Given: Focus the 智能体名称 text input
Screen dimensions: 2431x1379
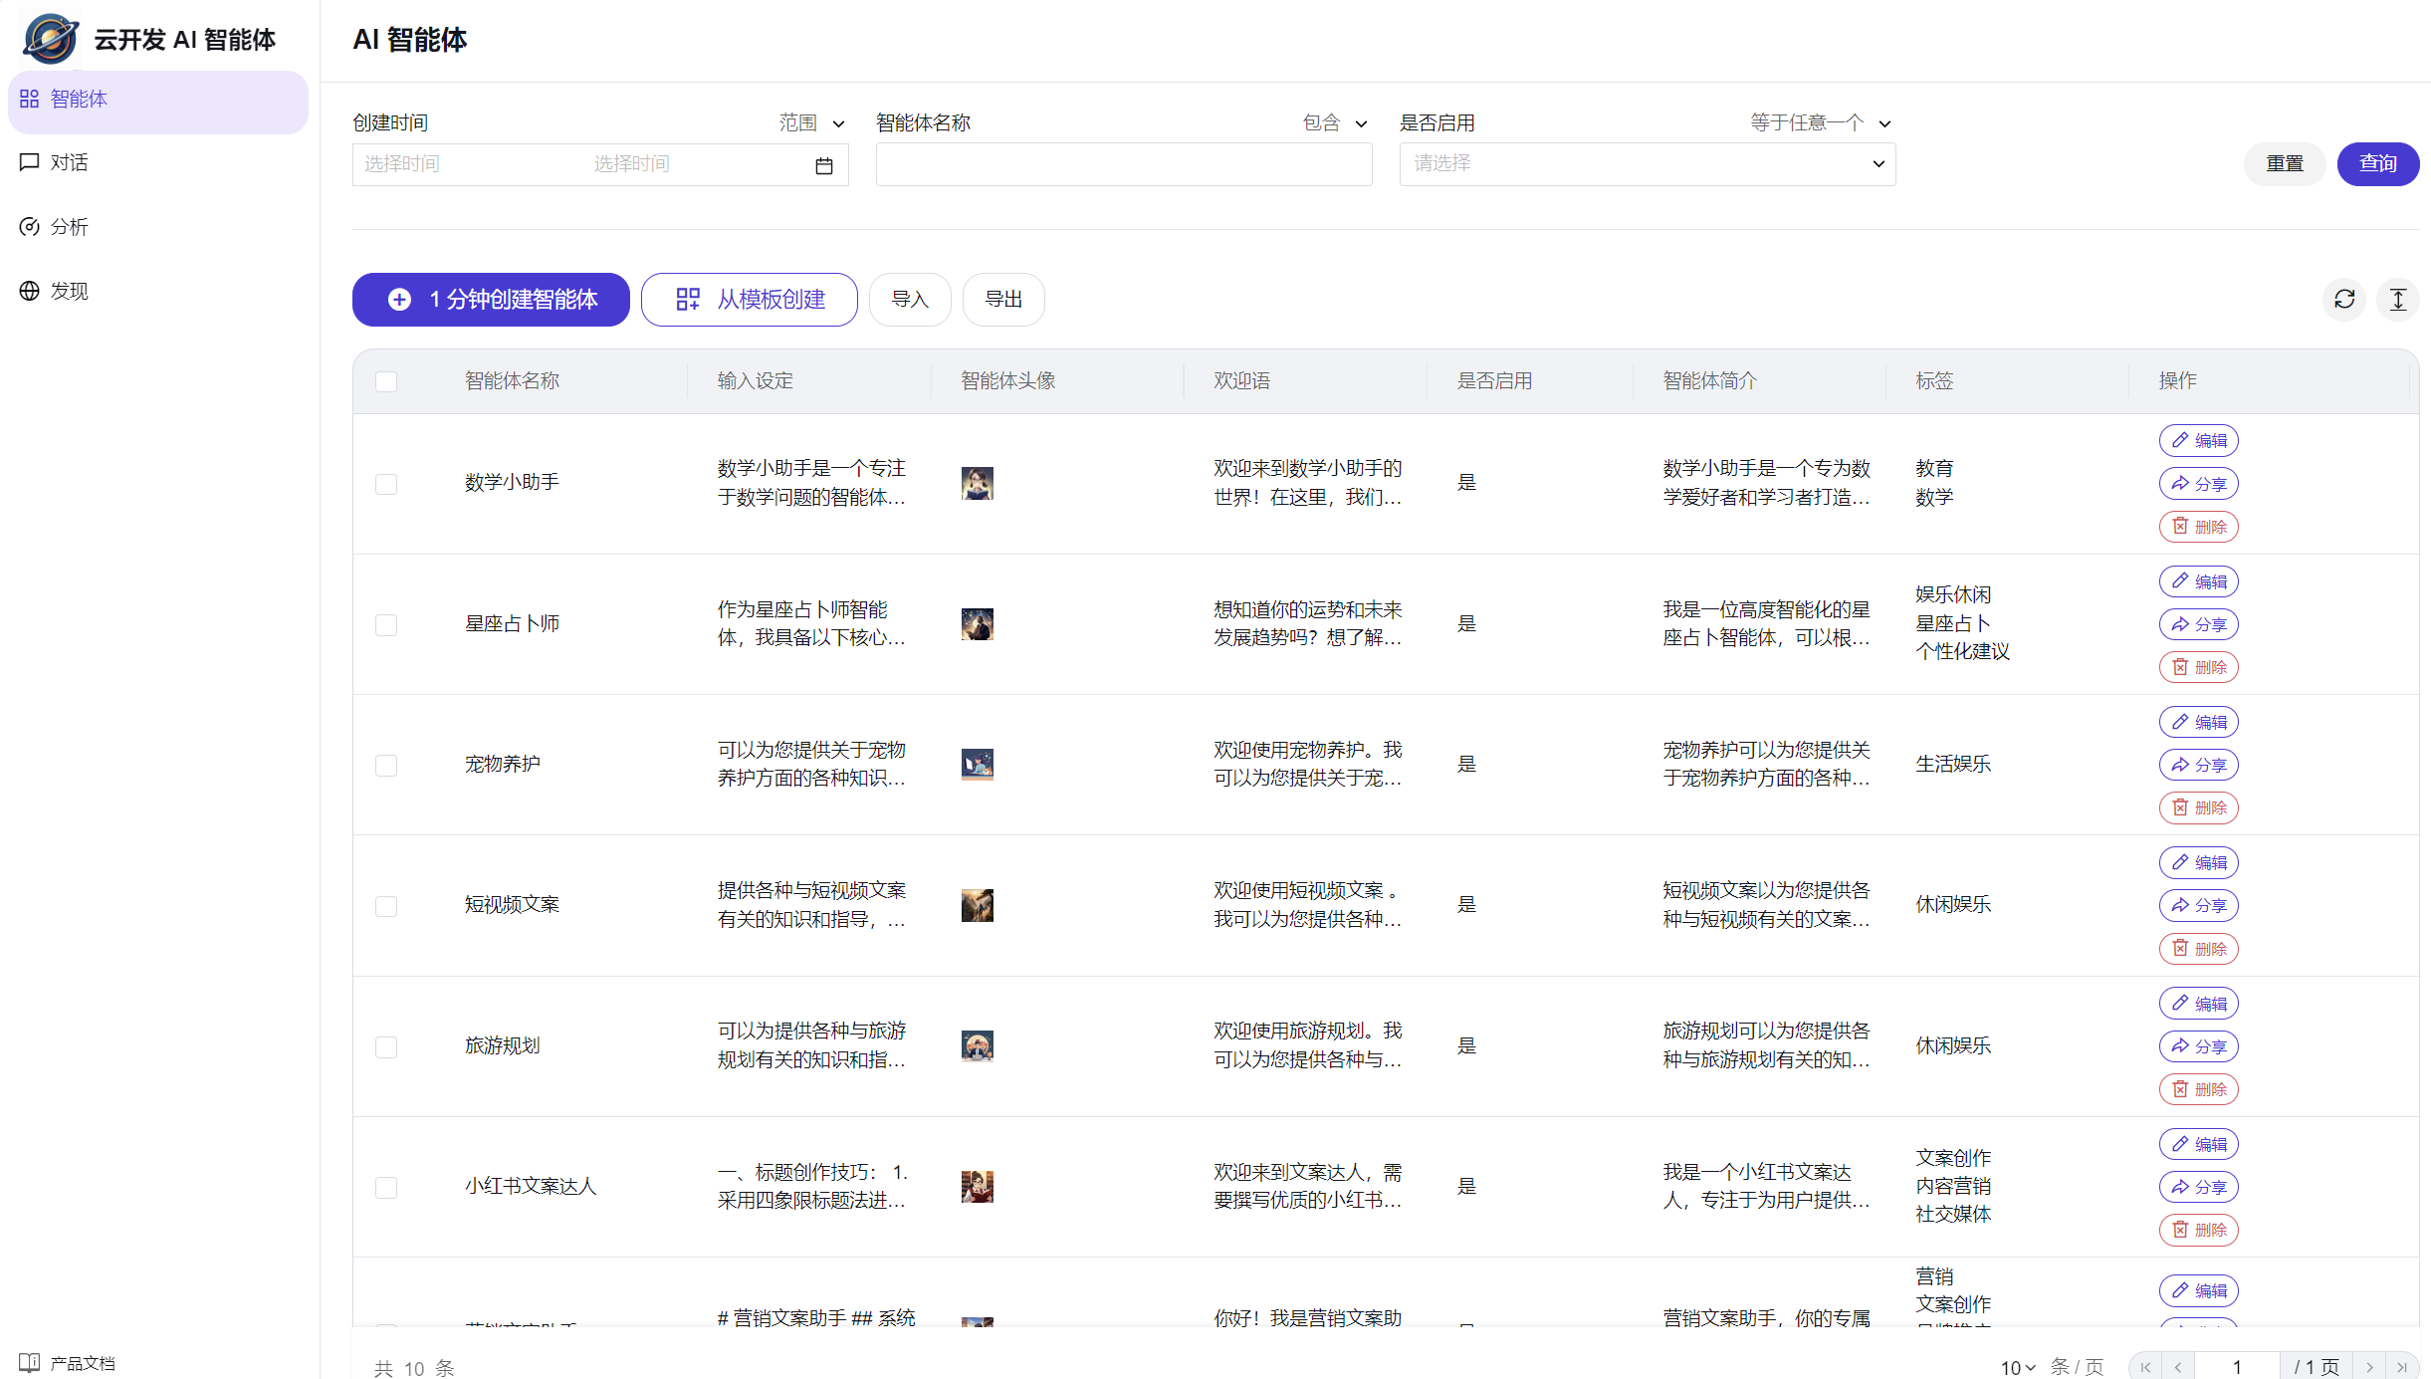Looking at the screenshot, I should point(1123,164).
